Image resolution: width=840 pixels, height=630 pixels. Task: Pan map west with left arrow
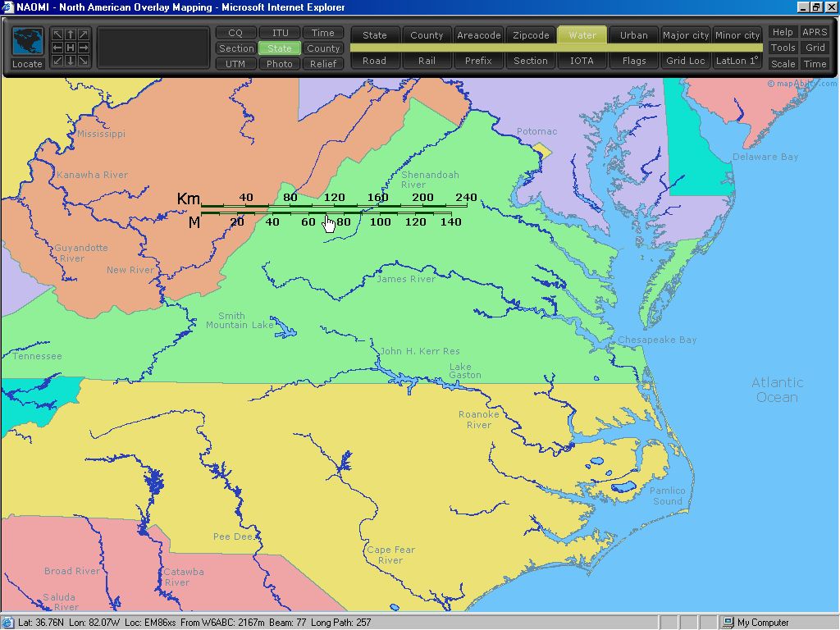coord(57,48)
